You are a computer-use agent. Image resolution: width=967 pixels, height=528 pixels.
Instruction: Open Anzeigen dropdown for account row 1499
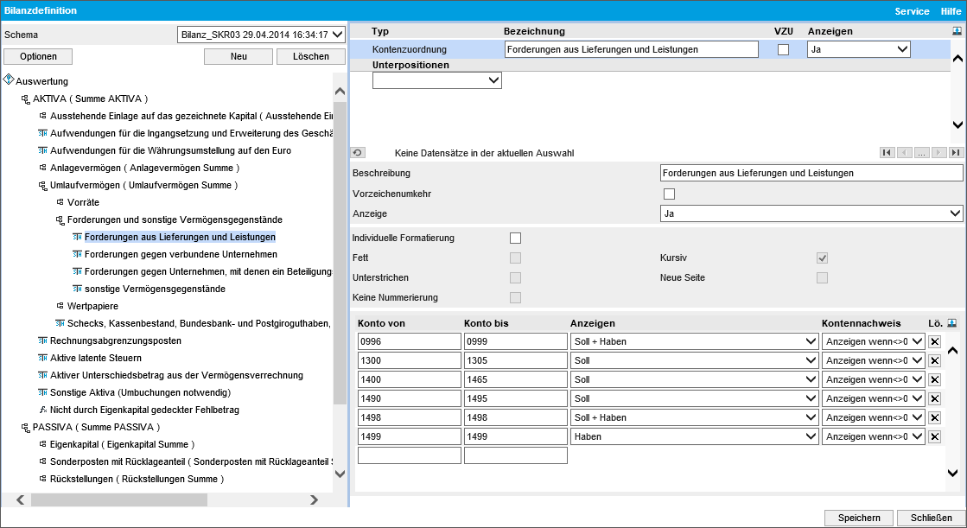[x=696, y=436]
